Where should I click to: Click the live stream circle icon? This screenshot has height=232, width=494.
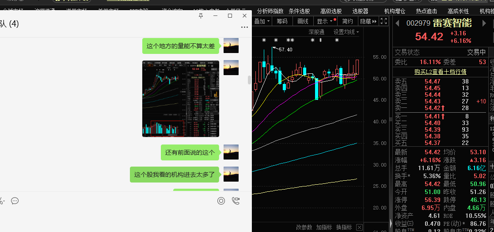[x=221, y=201]
